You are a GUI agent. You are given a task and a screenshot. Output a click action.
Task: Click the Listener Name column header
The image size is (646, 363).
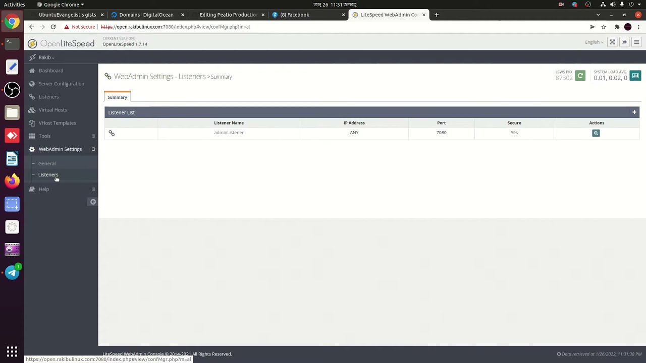click(x=229, y=123)
